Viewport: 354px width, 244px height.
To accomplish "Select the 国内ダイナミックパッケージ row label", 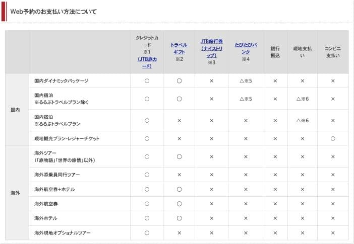I will (x=62, y=80).
